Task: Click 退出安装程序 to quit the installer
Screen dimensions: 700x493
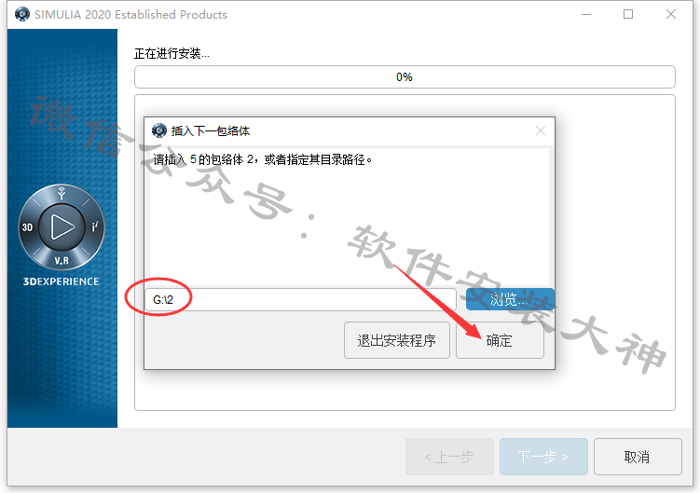Action: pos(397,340)
